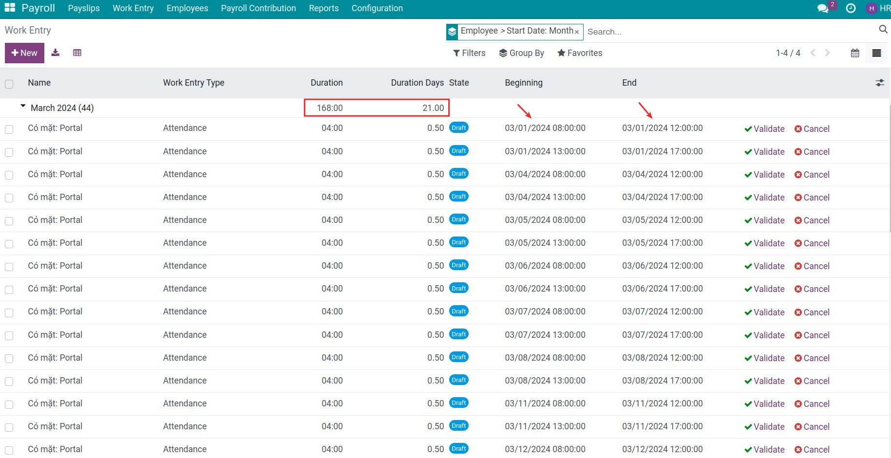Click the total Duration value 168:00

[x=330, y=108]
